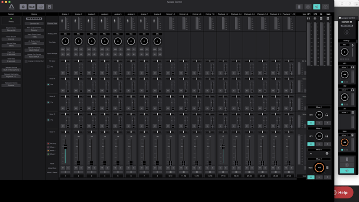Click the Mixer 1 Playback 1-2 fader
This screenshot has width=359, height=202.
tap(223, 146)
